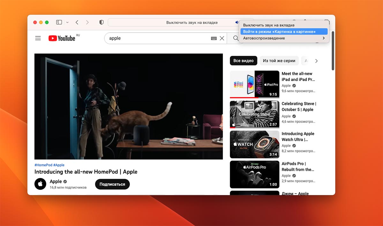Image resolution: width=383 pixels, height=226 pixels.
Task: Click the speaker icon in address bar
Action: pyautogui.click(x=237, y=22)
